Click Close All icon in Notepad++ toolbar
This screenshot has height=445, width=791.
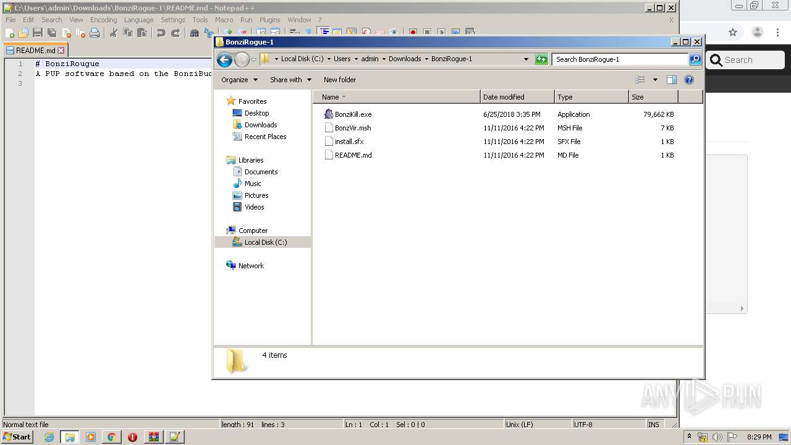[x=80, y=33]
